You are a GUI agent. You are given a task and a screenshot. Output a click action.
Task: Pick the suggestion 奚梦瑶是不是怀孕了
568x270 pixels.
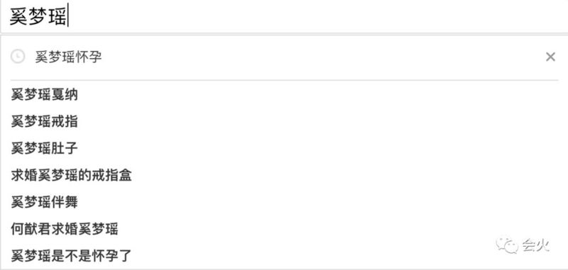click(x=72, y=256)
